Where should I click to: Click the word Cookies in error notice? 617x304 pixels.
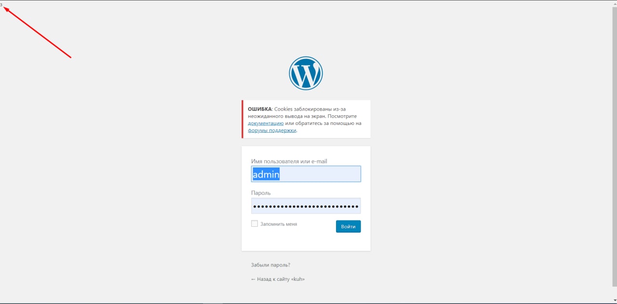[x=284, y=109]
